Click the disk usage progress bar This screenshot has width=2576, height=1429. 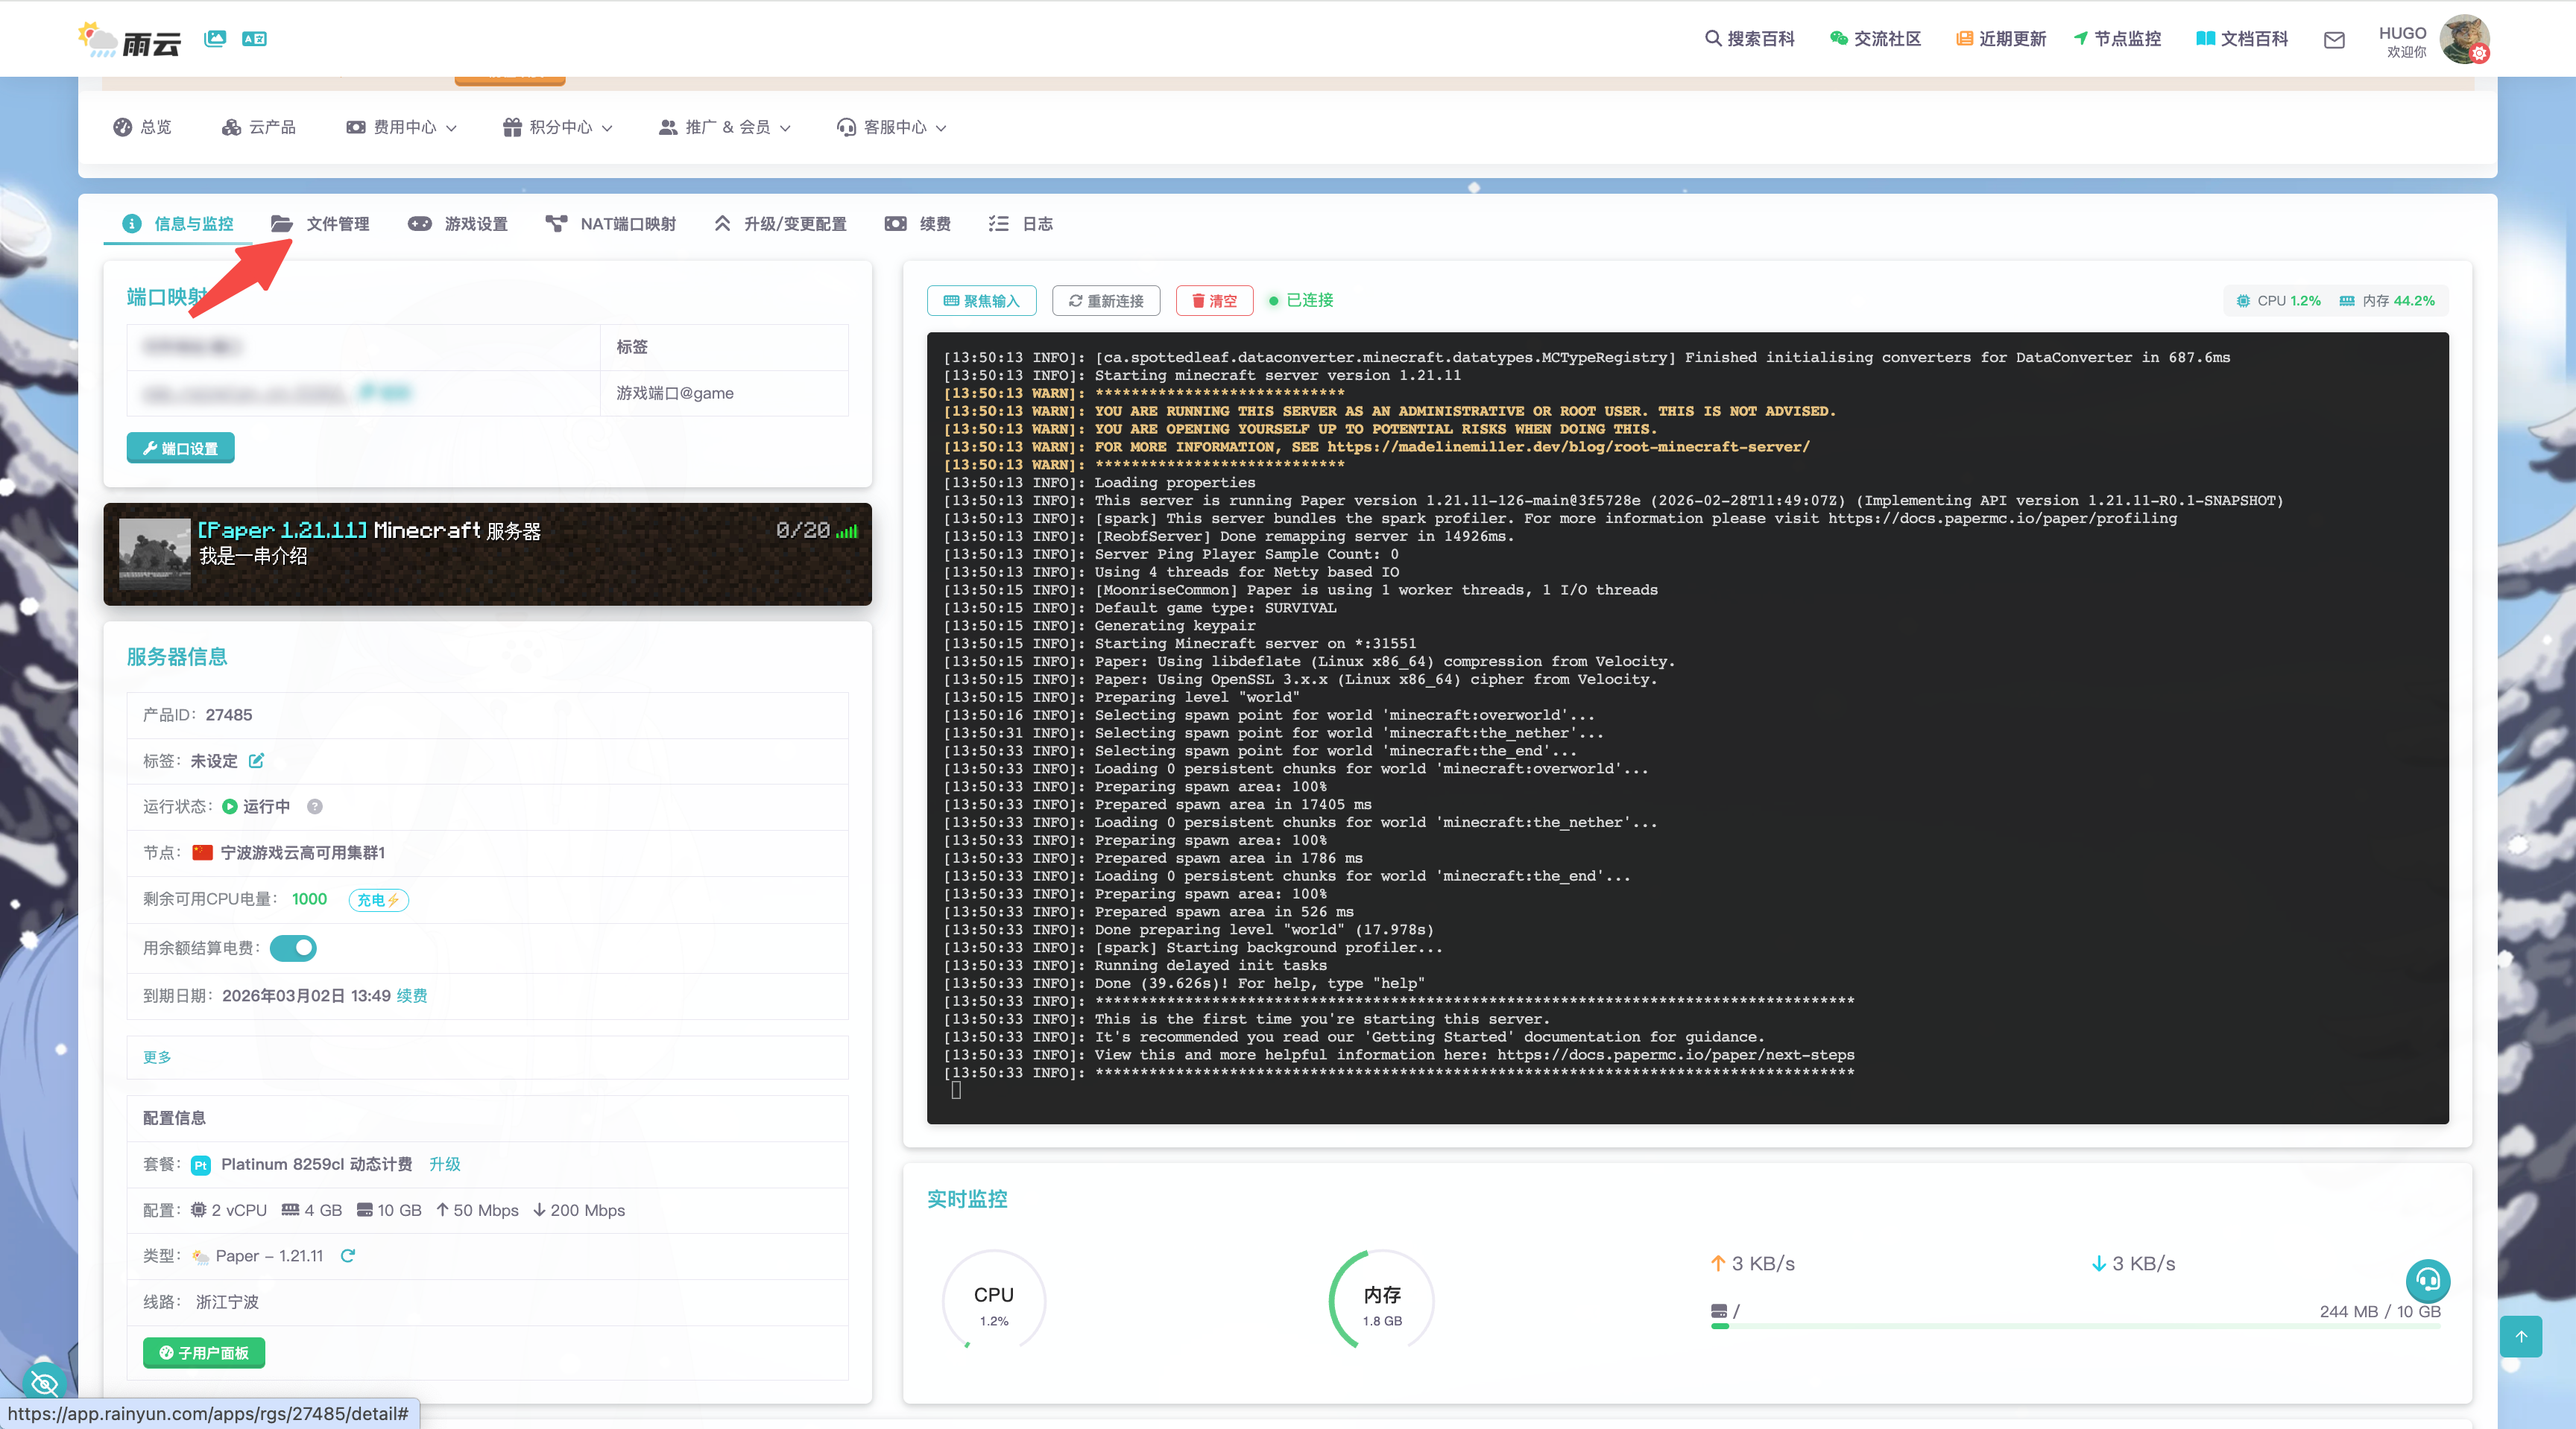2075,1326
